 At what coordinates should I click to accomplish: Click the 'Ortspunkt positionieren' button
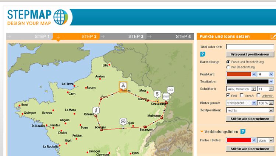tap(250, 54)
